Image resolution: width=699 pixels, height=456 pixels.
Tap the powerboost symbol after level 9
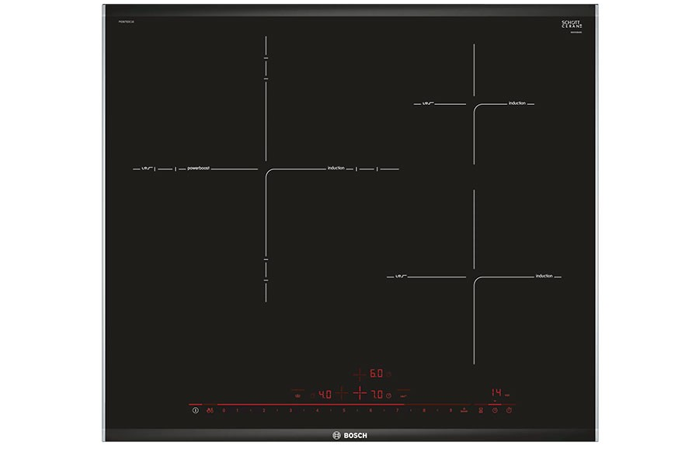(x=464, y=409)
